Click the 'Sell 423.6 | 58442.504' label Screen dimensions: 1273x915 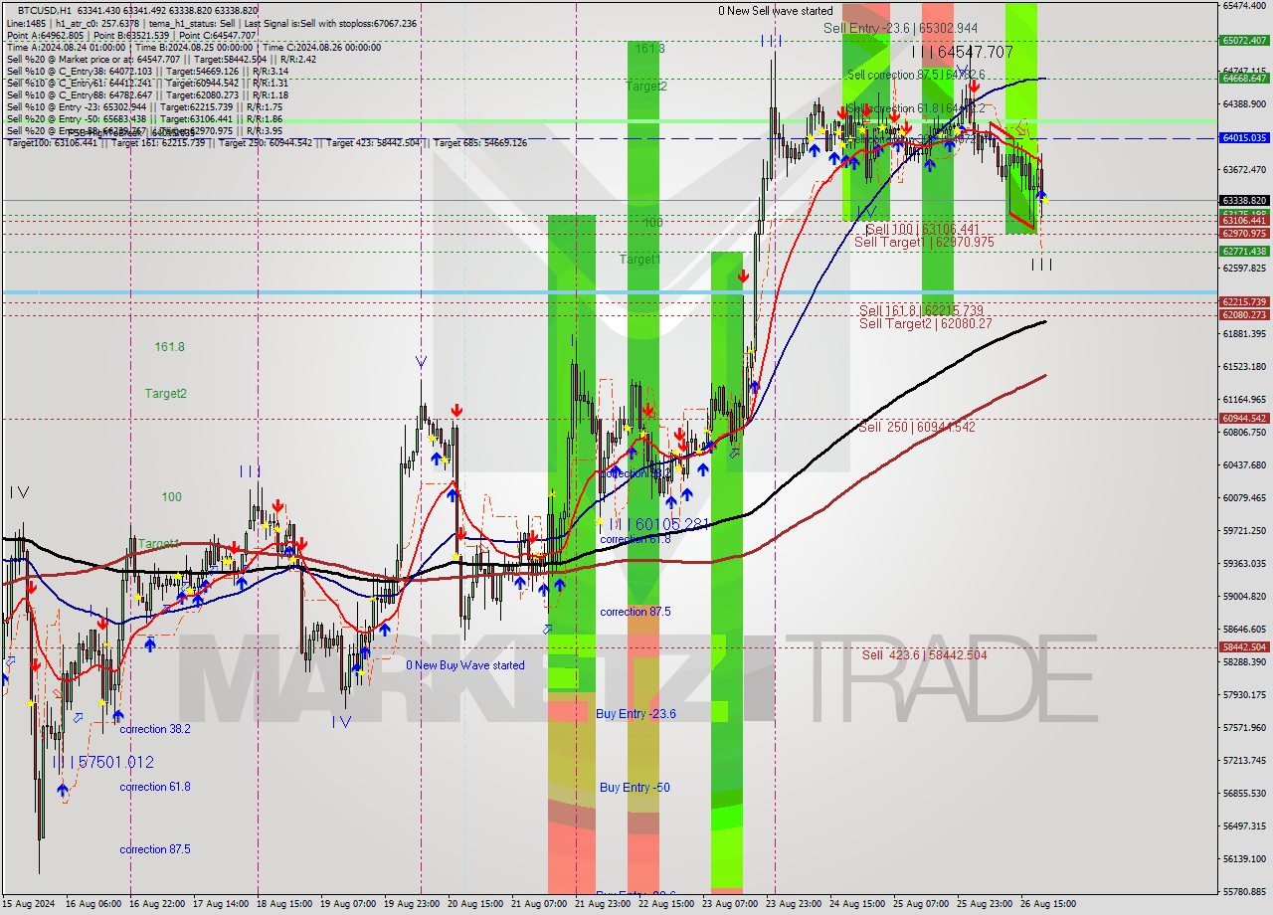924,654
